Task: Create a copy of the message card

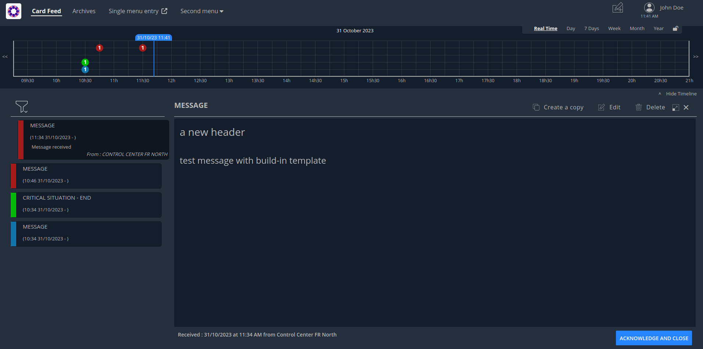Action: point(558,107)
